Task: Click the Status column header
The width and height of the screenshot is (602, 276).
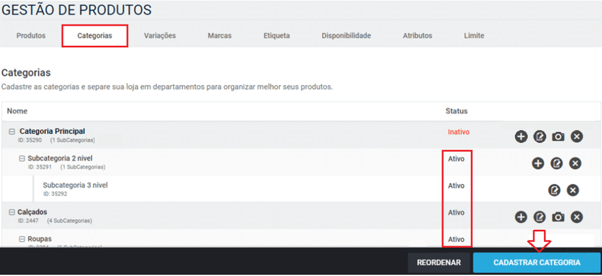Action: click(x=456, y=111)
